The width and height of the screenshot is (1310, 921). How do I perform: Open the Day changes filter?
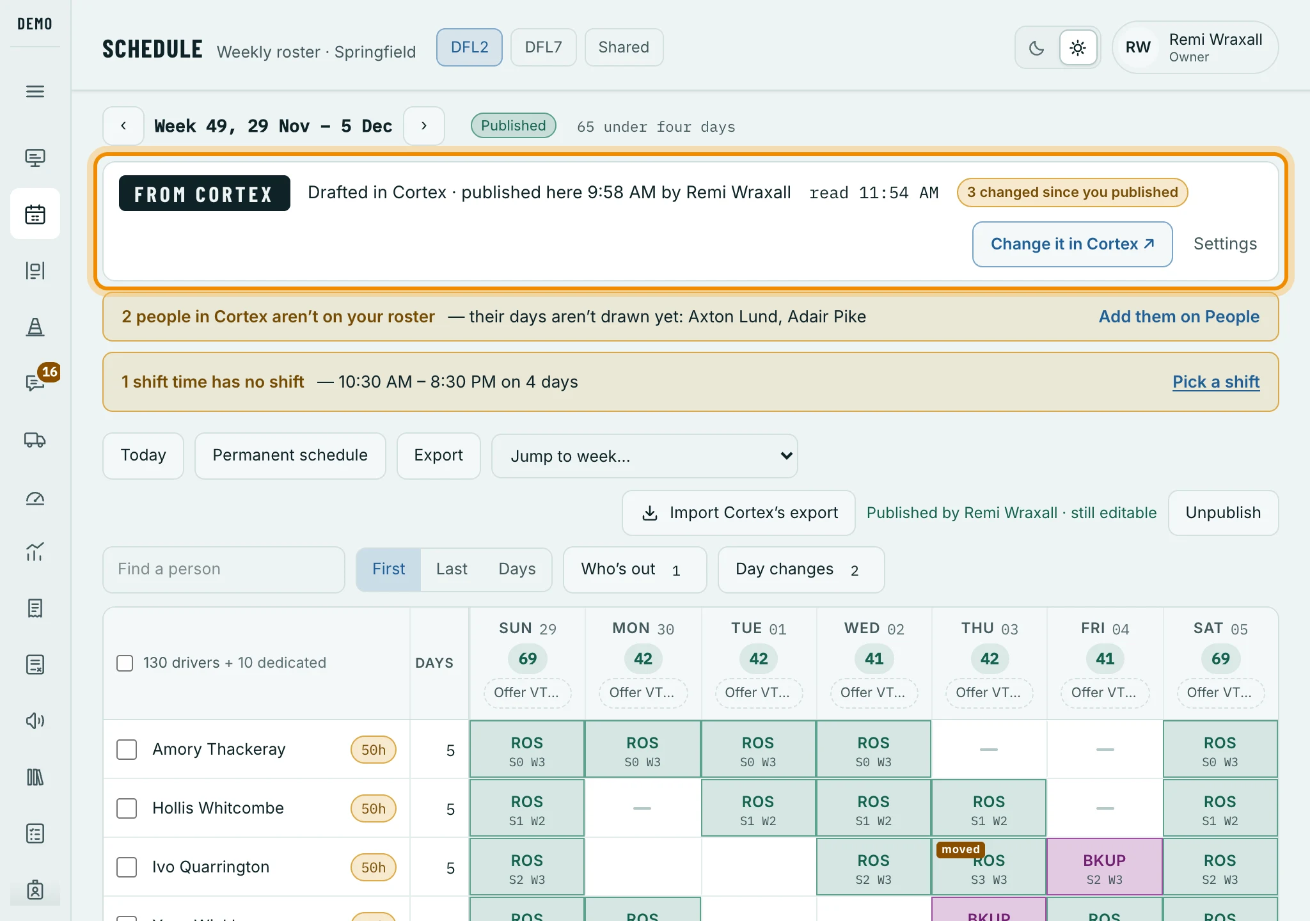(801, 569)
